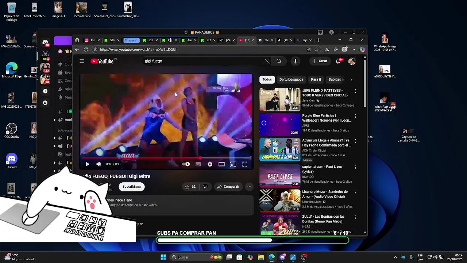
Task: Click the Crear button
Action: click(320, 61)
